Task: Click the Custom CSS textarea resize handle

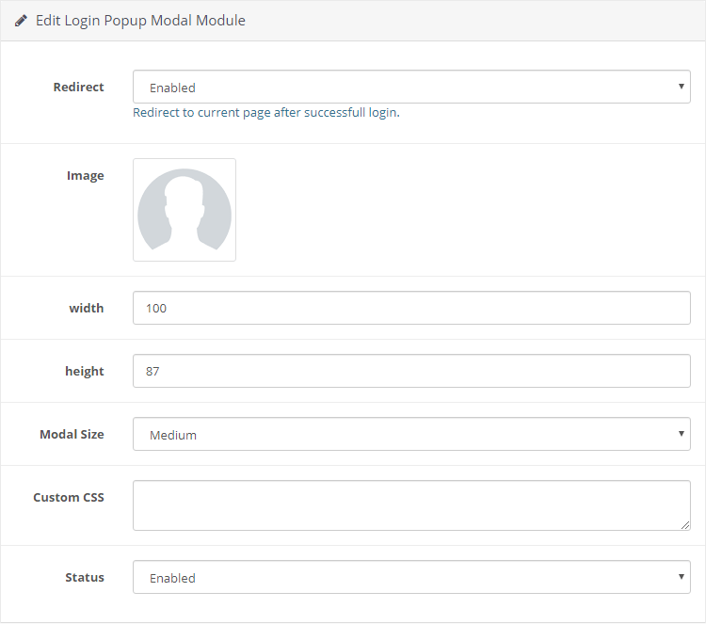Action: (685, 525)
